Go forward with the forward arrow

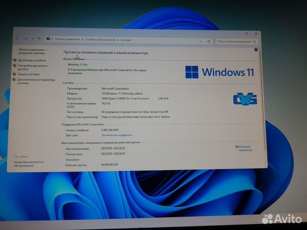(26, 38)
